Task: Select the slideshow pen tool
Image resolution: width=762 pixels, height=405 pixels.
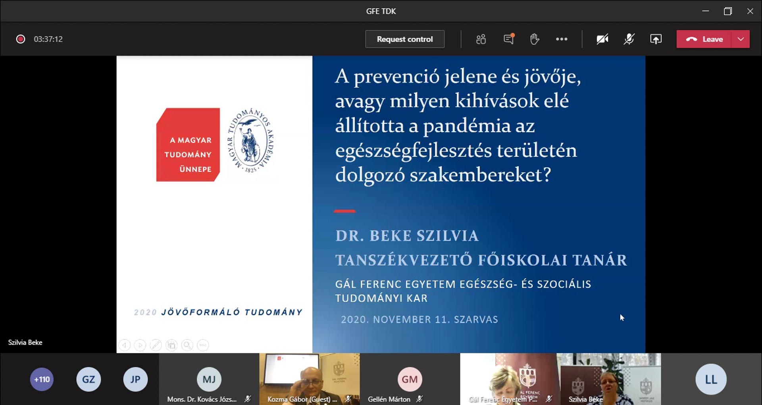Action: click(x=156, y=345)
